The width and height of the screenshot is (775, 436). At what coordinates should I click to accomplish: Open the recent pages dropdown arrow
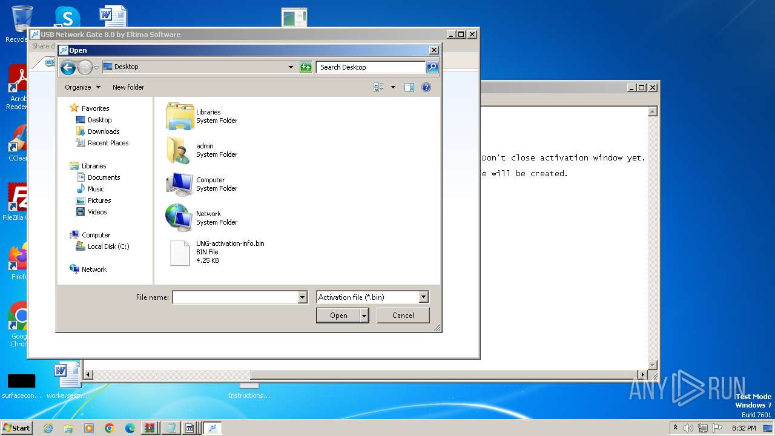click(96, 67)
